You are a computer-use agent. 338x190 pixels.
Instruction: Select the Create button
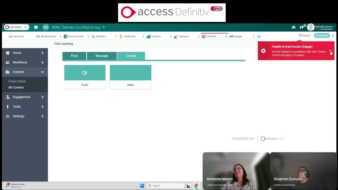pyautogui.click(x=131, y=56)
